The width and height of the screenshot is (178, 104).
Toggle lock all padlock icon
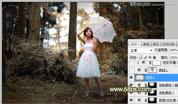(x=155, y=57)
